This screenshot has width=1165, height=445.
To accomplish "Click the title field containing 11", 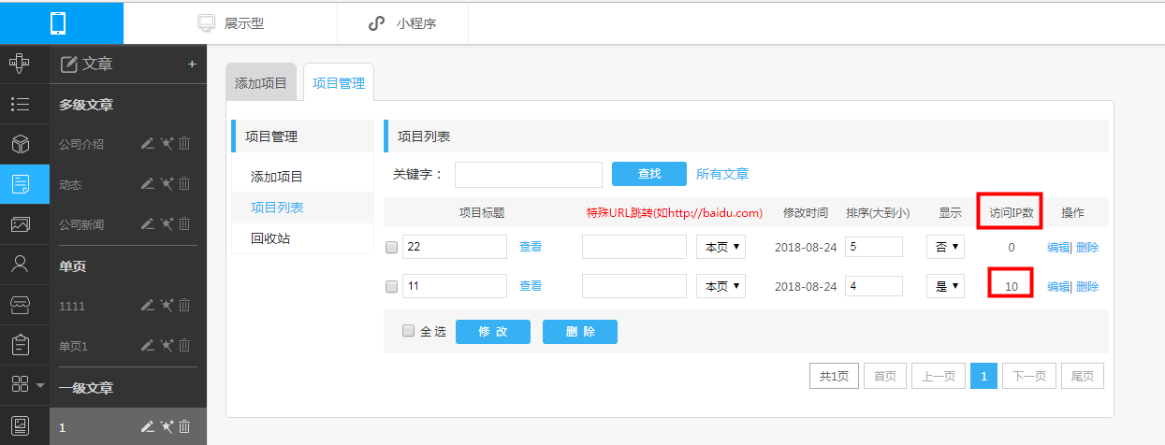I will tap(455, 286).
